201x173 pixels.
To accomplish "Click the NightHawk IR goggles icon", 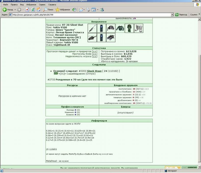I will 111,38.
